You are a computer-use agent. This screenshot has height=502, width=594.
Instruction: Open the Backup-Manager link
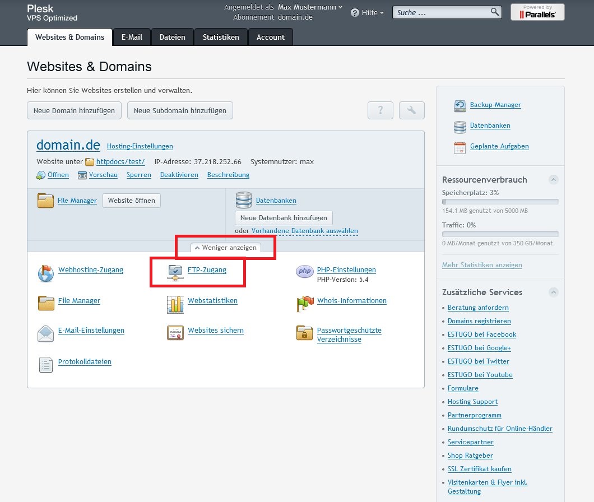point(495,105)
